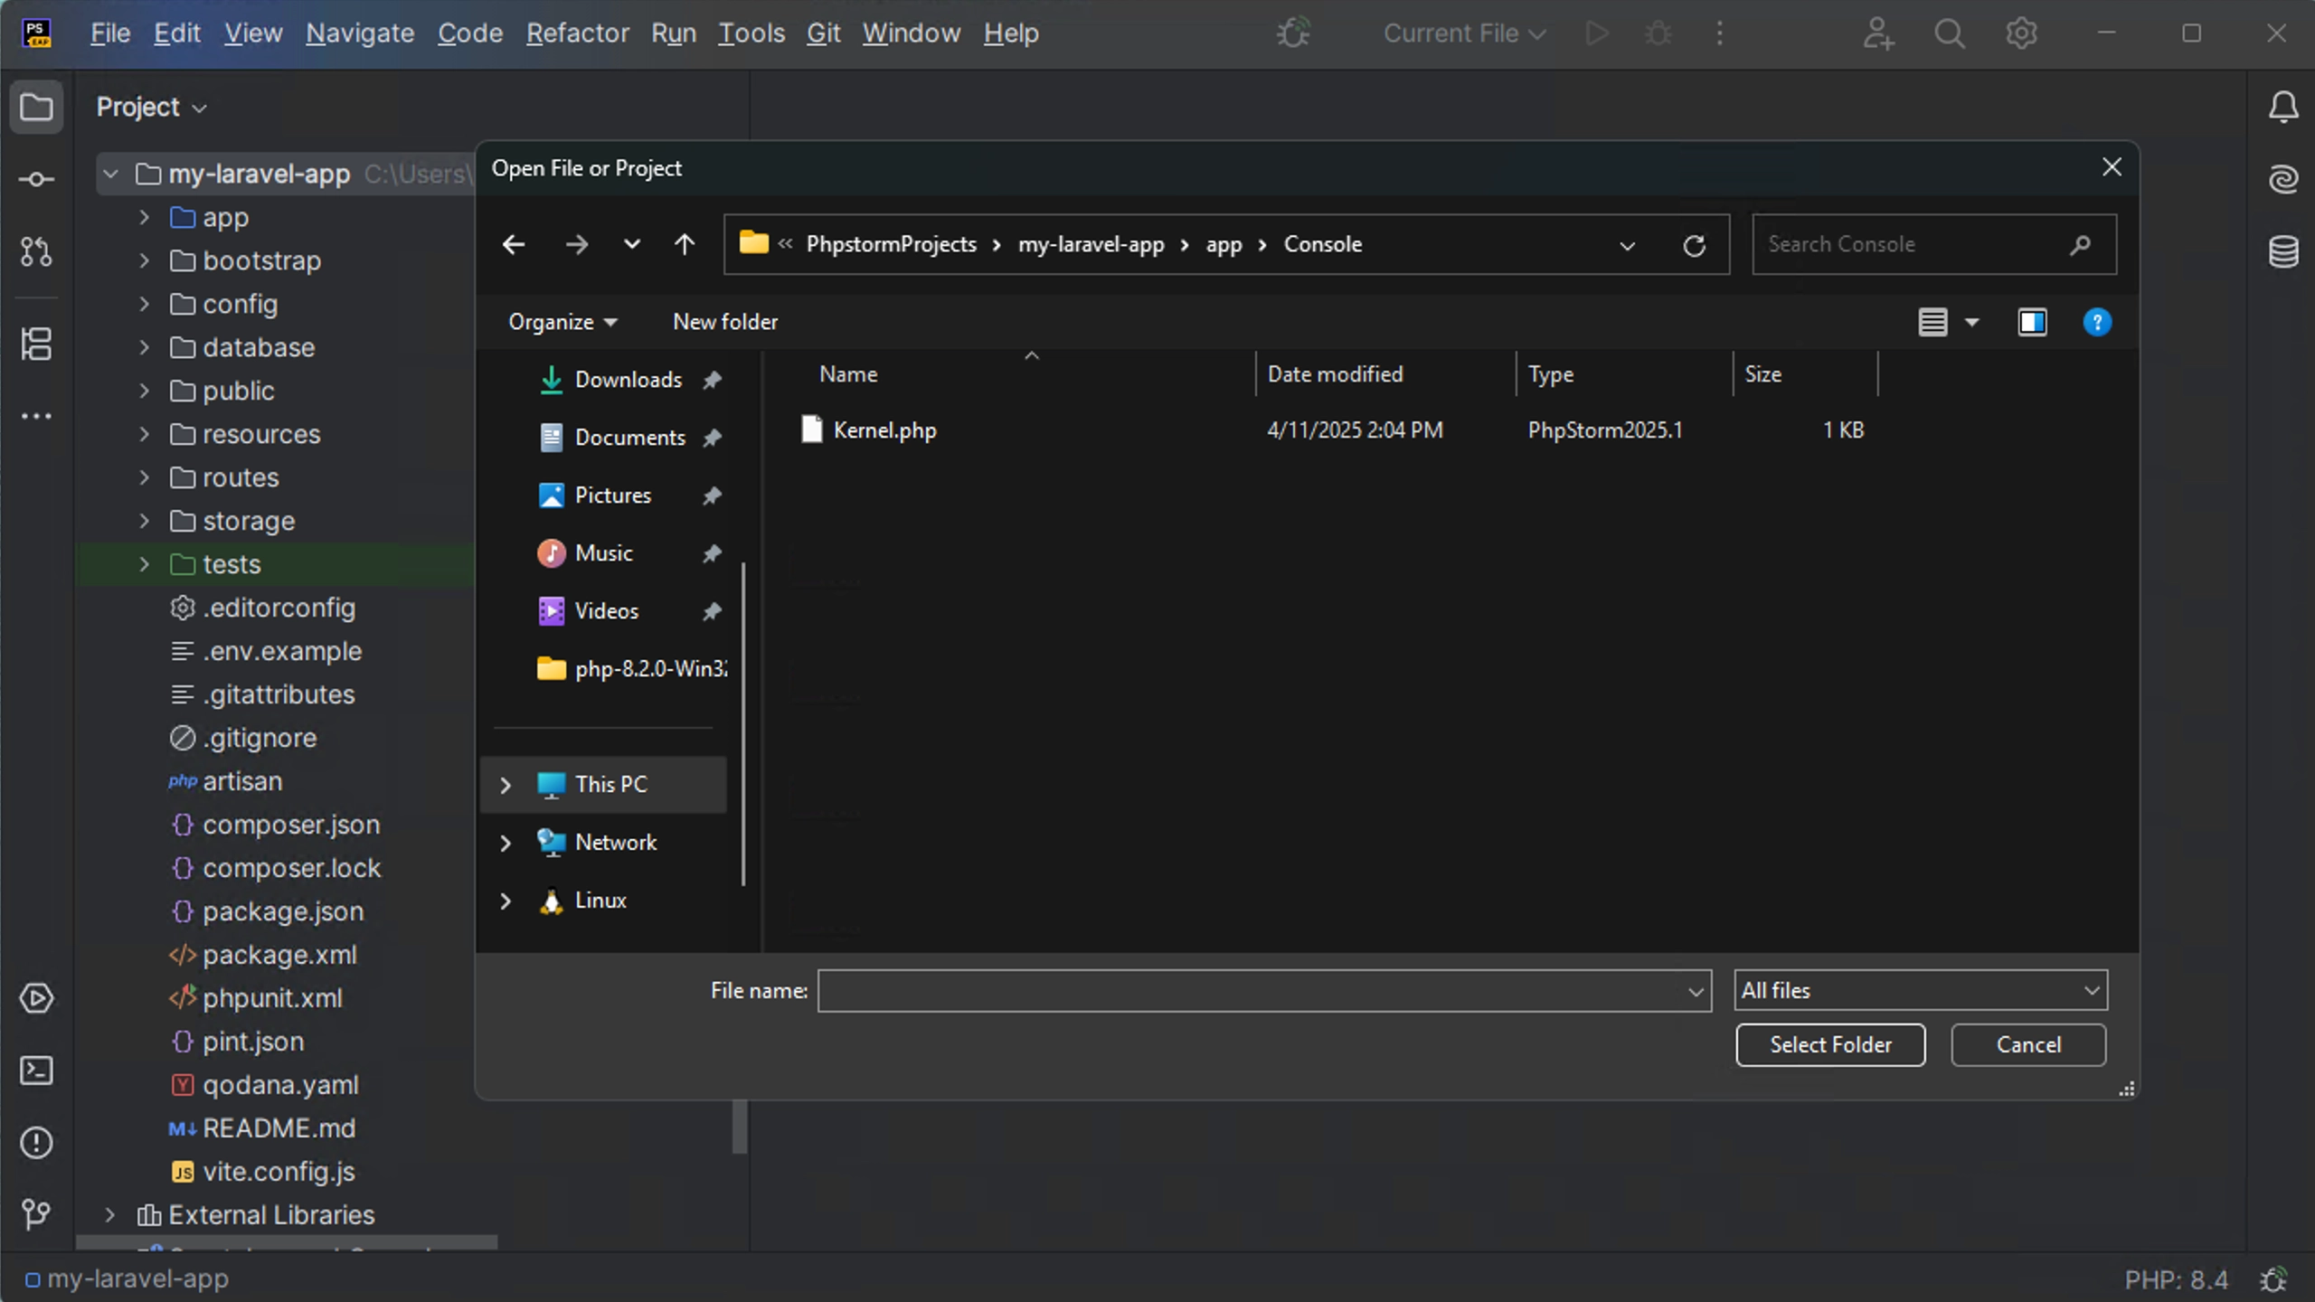Expand the This PC tree node
The image size is (2315, 1302).
click(x=506, y=785)
